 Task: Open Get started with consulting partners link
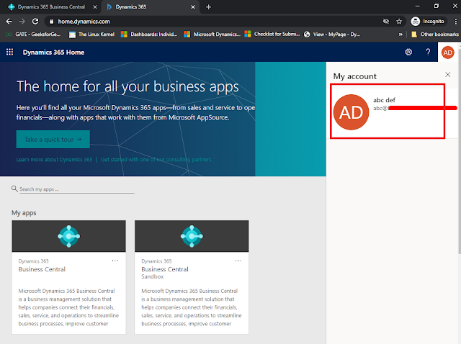pos(156,160)
